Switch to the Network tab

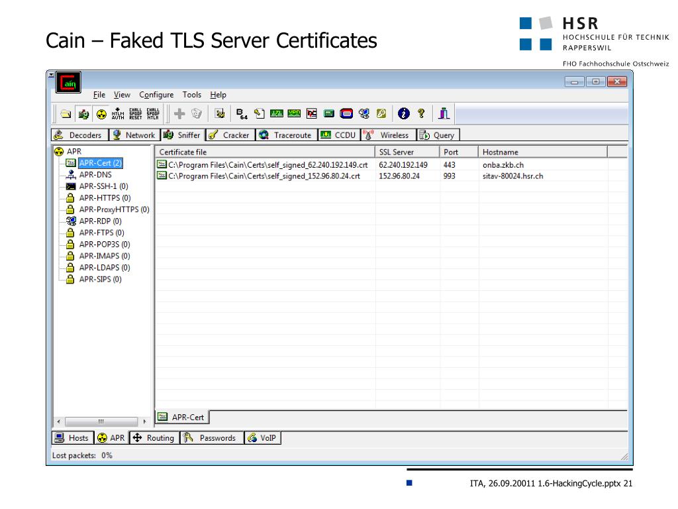(134, 135)
